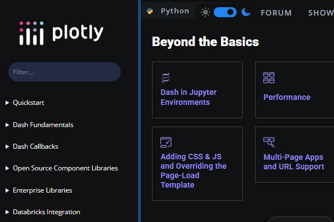This screenshot has height=222, width=334.
Task: Open the Performance link
Action: (x=287, y=97)
